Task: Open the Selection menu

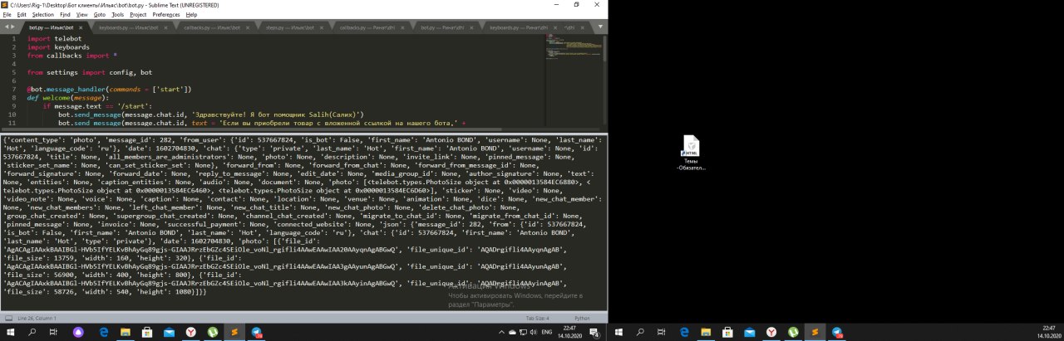Action: coord(42,15)
